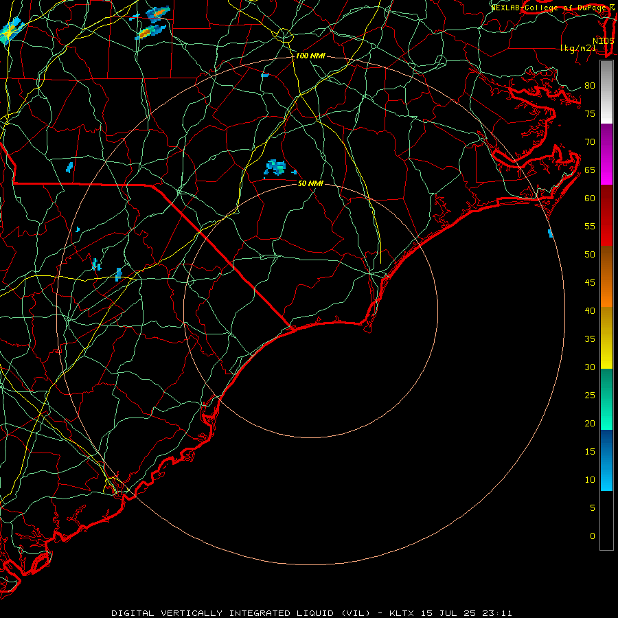Click the "15 JUL 25 23:11" timestamp
Screen dimensions: 618x618
[x=466, y=613]
